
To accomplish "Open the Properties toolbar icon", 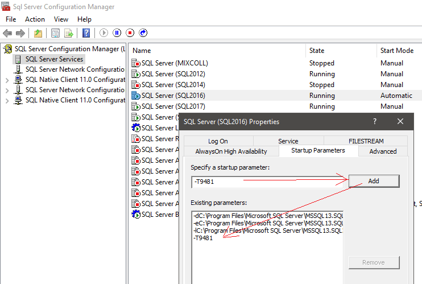I will (x=55, y=33).
